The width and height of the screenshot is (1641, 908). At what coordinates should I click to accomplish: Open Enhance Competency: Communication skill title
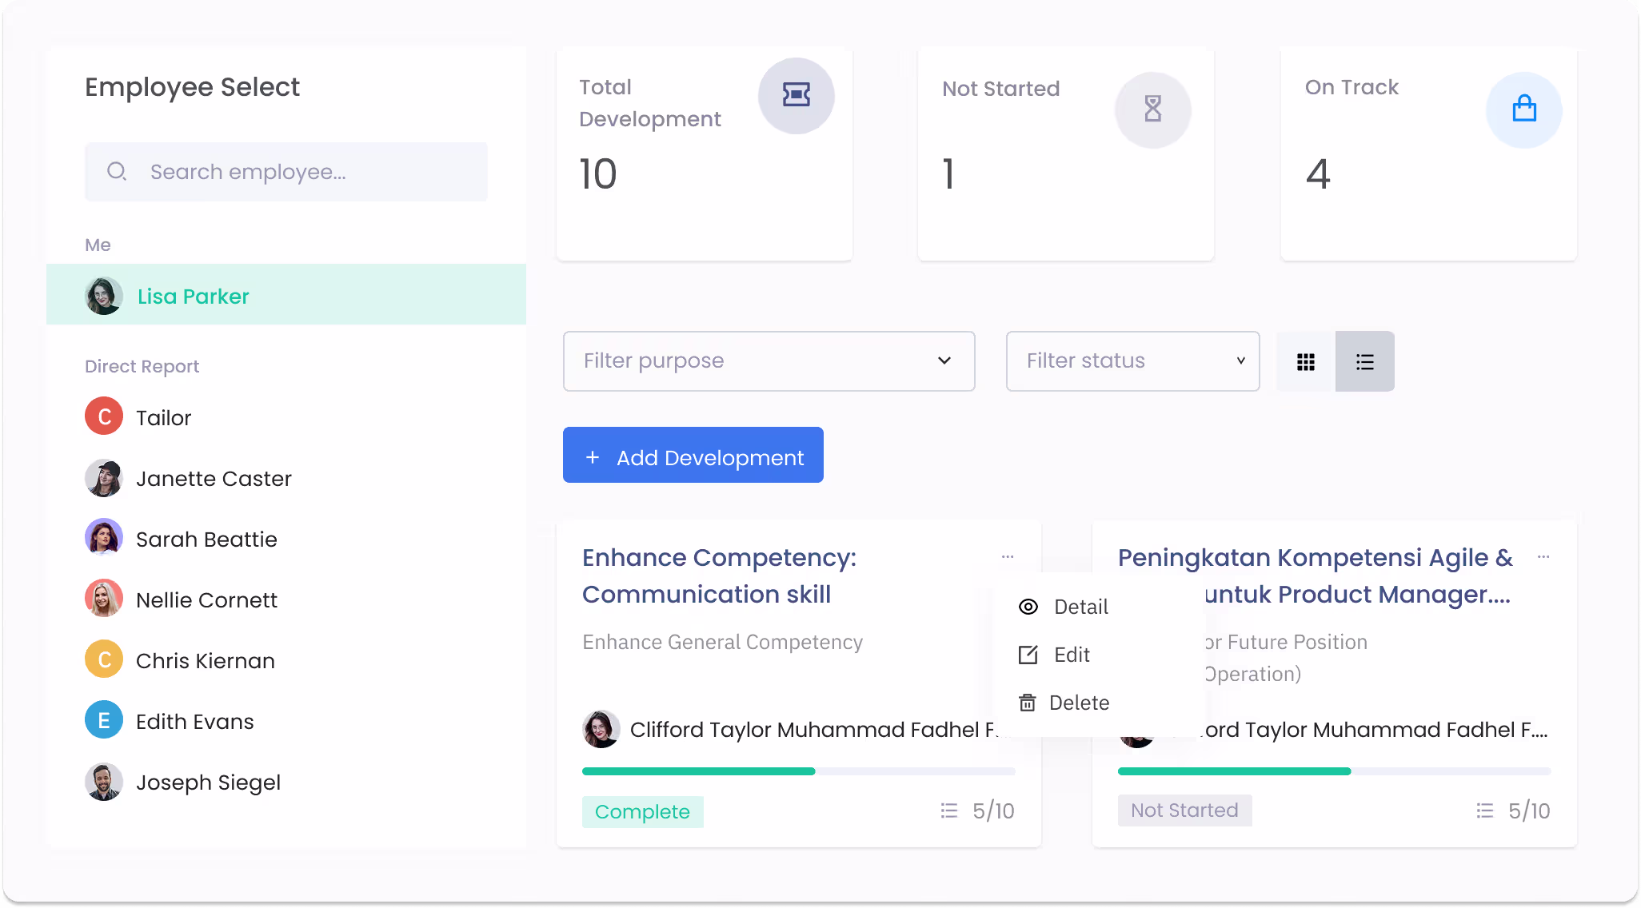coord(720,575)
